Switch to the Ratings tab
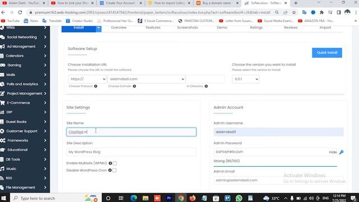359x202 pixels. pos(256,27)
